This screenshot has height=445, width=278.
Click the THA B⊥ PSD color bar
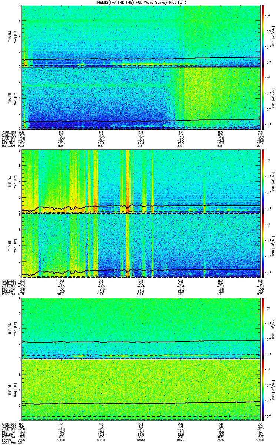click(264, 36)
